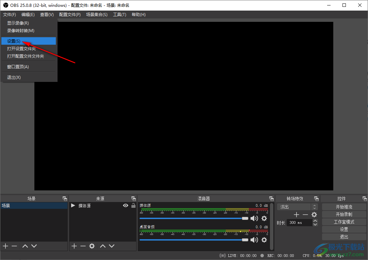Click the LIVE: 00:00:00 status text
This screenshot has height=260, width=368.
click(x=242, y=256)
